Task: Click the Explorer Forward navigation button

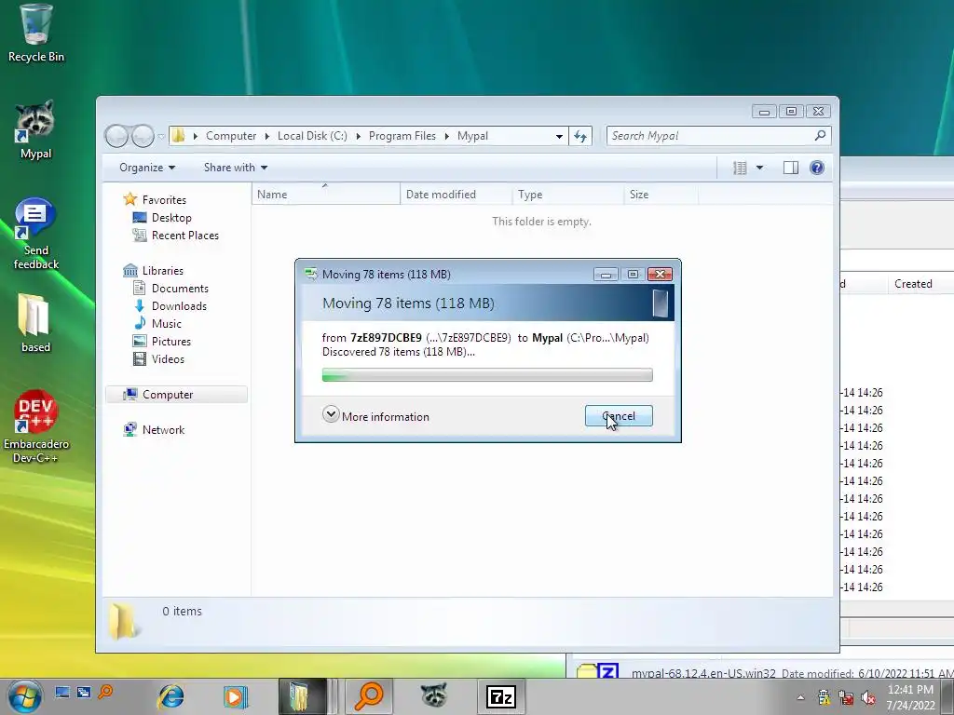Action: (x=143, y=136)
